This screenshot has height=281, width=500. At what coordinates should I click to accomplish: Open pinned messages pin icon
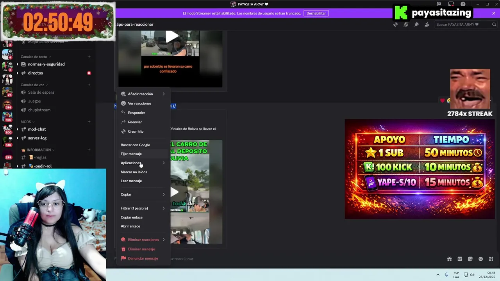416,24
